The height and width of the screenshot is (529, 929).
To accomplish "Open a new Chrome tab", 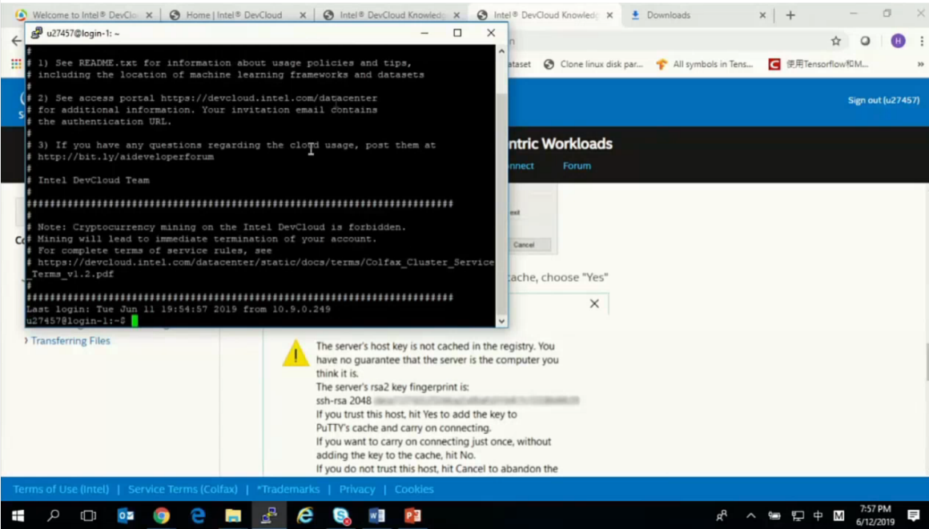I will pos(790,15).
